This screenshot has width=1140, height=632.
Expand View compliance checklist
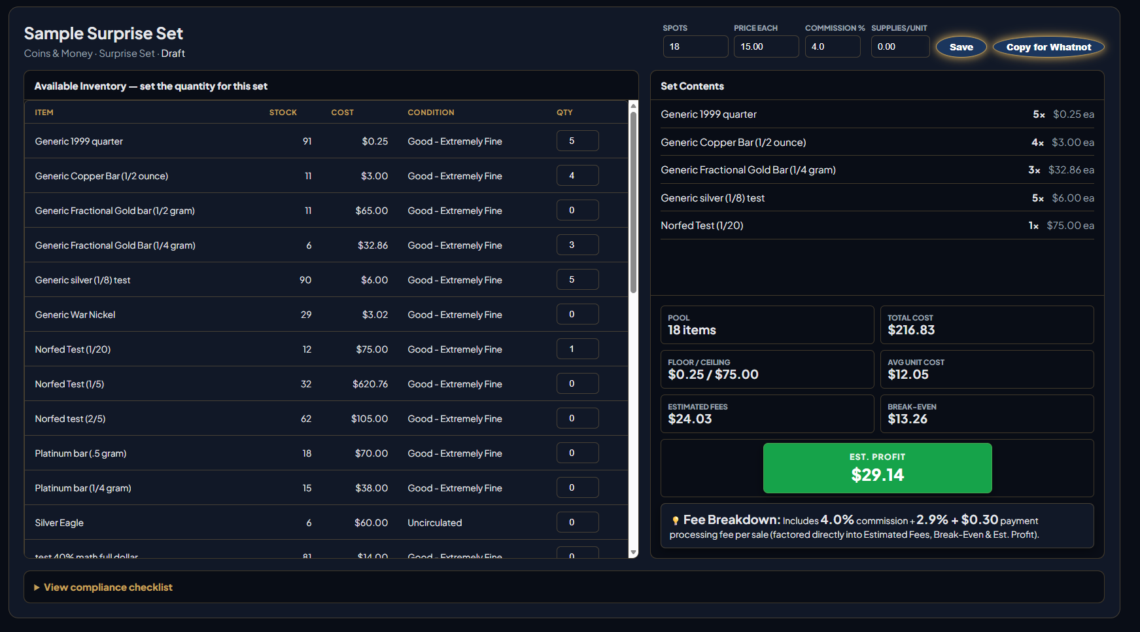coord(103,588)
